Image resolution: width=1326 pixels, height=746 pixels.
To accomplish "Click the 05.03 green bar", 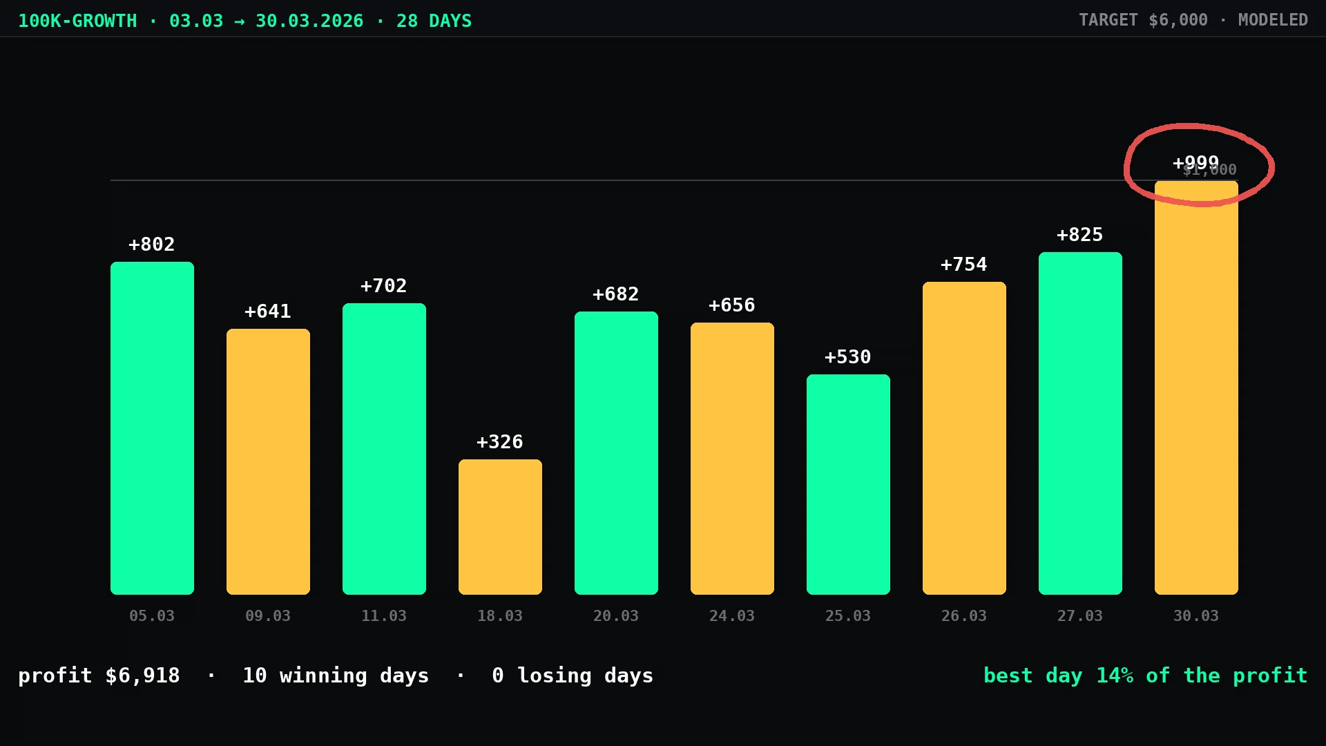I will click(152, 428).
